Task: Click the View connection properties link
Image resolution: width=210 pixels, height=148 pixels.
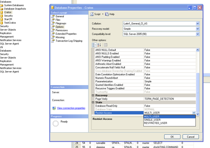Action: (x=71, y=108)
